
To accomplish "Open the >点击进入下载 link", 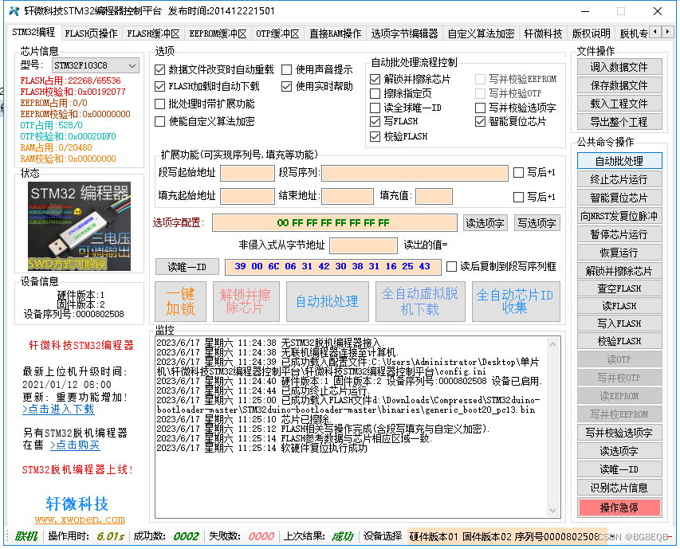I will click(x=58, y=409).
